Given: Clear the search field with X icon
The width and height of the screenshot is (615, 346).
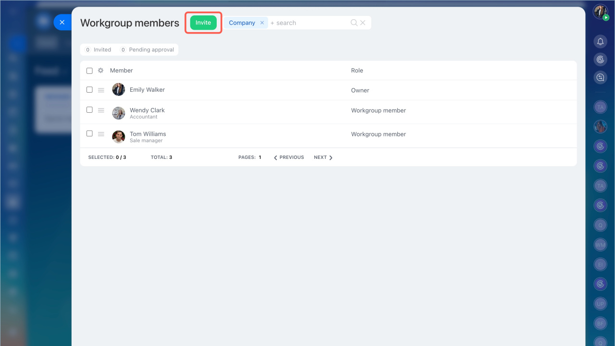Looking at the screenshot, I should click(363, 23).
